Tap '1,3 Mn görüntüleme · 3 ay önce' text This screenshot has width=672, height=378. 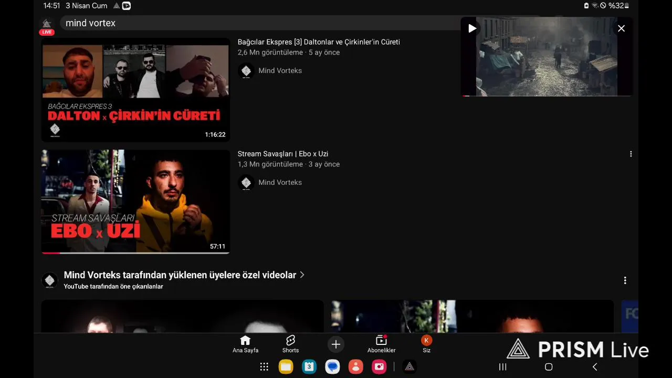click(x=289, y=164)
